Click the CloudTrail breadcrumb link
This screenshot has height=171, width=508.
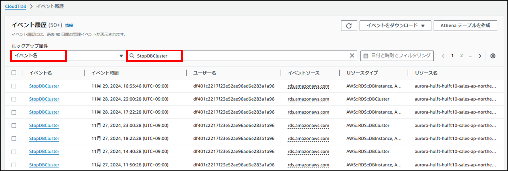pyautogui.click(x=16, y=6)
